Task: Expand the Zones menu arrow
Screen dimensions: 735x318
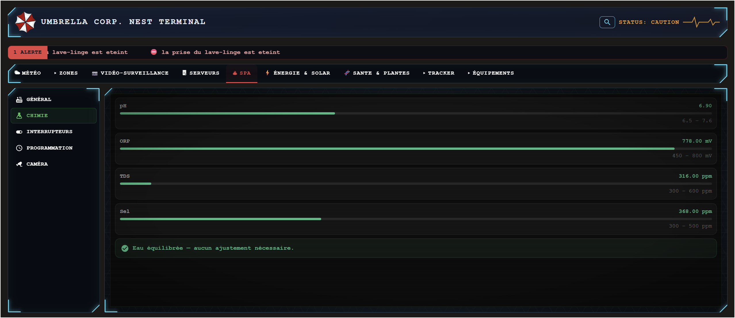Action: point(55,73)
